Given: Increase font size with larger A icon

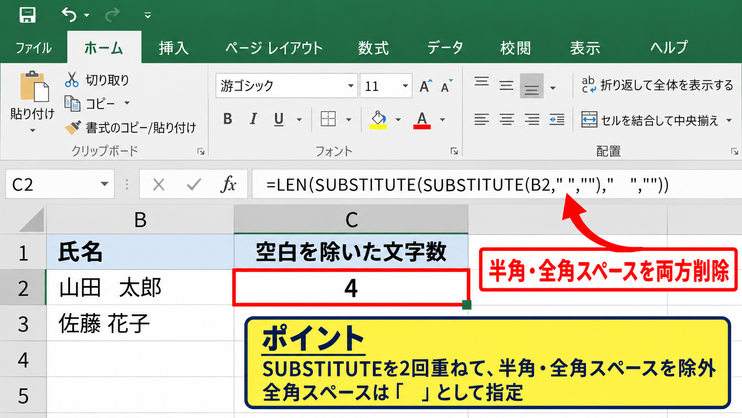Looking at the screenshot, I should coord(426,86).
